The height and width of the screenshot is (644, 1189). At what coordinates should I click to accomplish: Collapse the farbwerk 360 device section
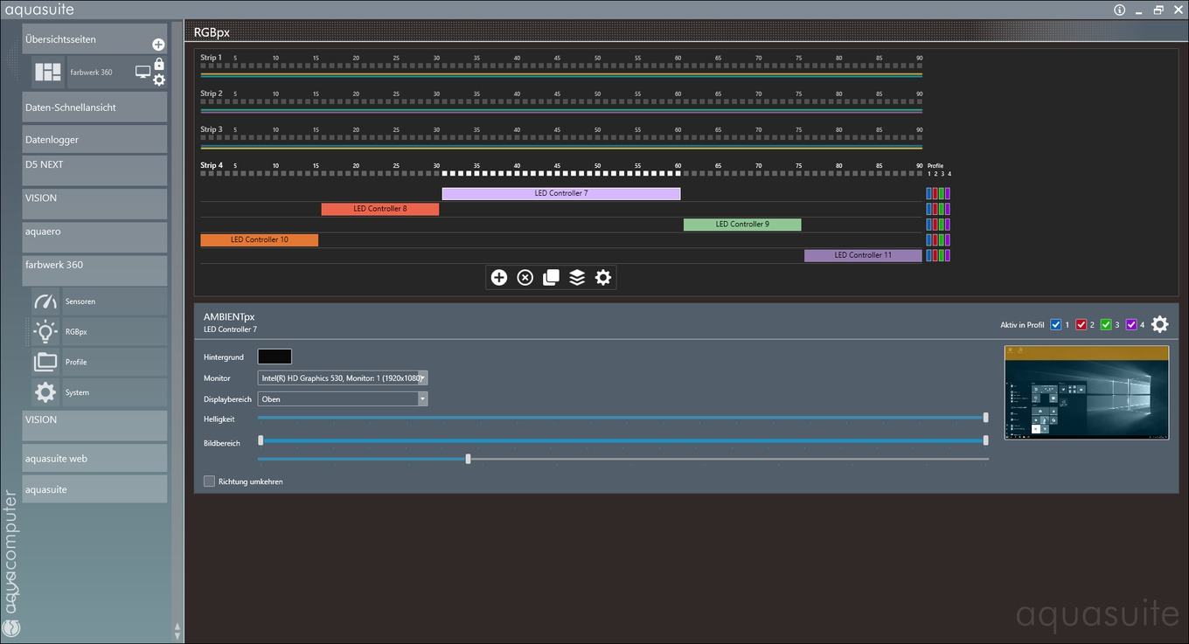coord(94,270)
